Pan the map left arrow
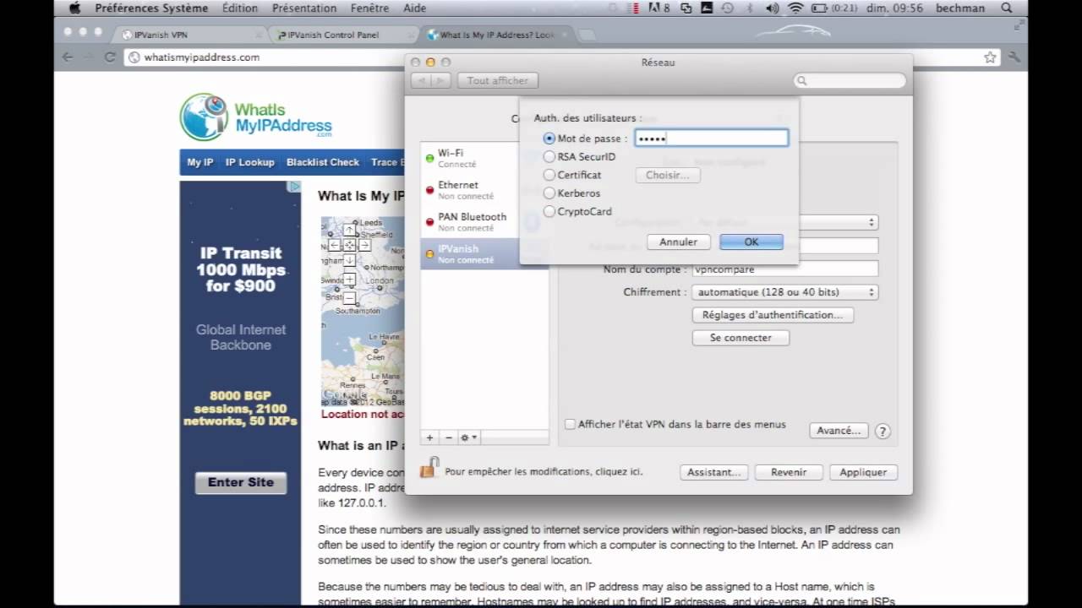The width and height of the screenshot is (1082, 608). (x=335, y=245)
